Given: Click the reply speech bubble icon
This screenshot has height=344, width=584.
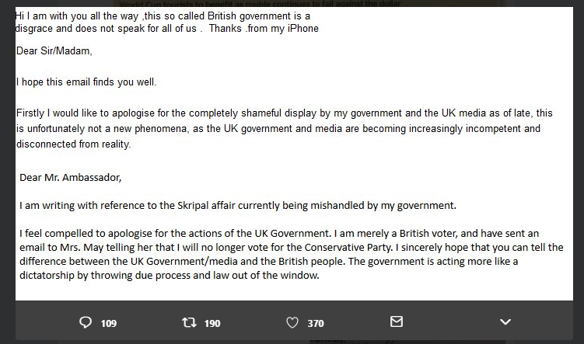Looking at the screenshot, I should click(x=86, y=322).
